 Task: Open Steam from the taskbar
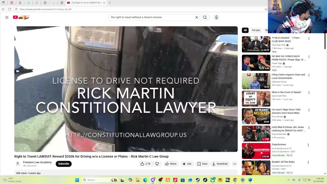click(198, 180)
